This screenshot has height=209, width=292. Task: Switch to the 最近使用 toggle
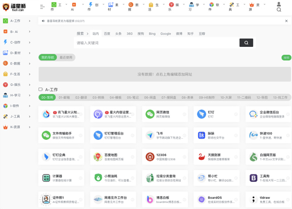66,57
